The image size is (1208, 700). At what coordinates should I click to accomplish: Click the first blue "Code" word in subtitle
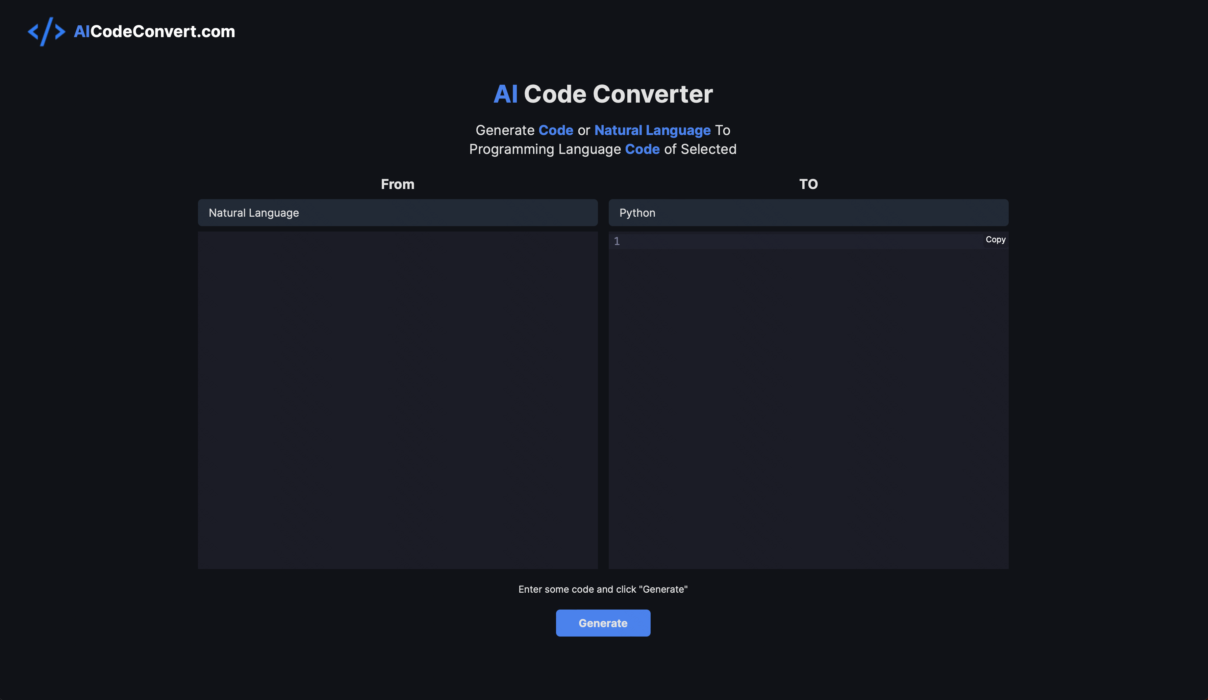point(556,130)
